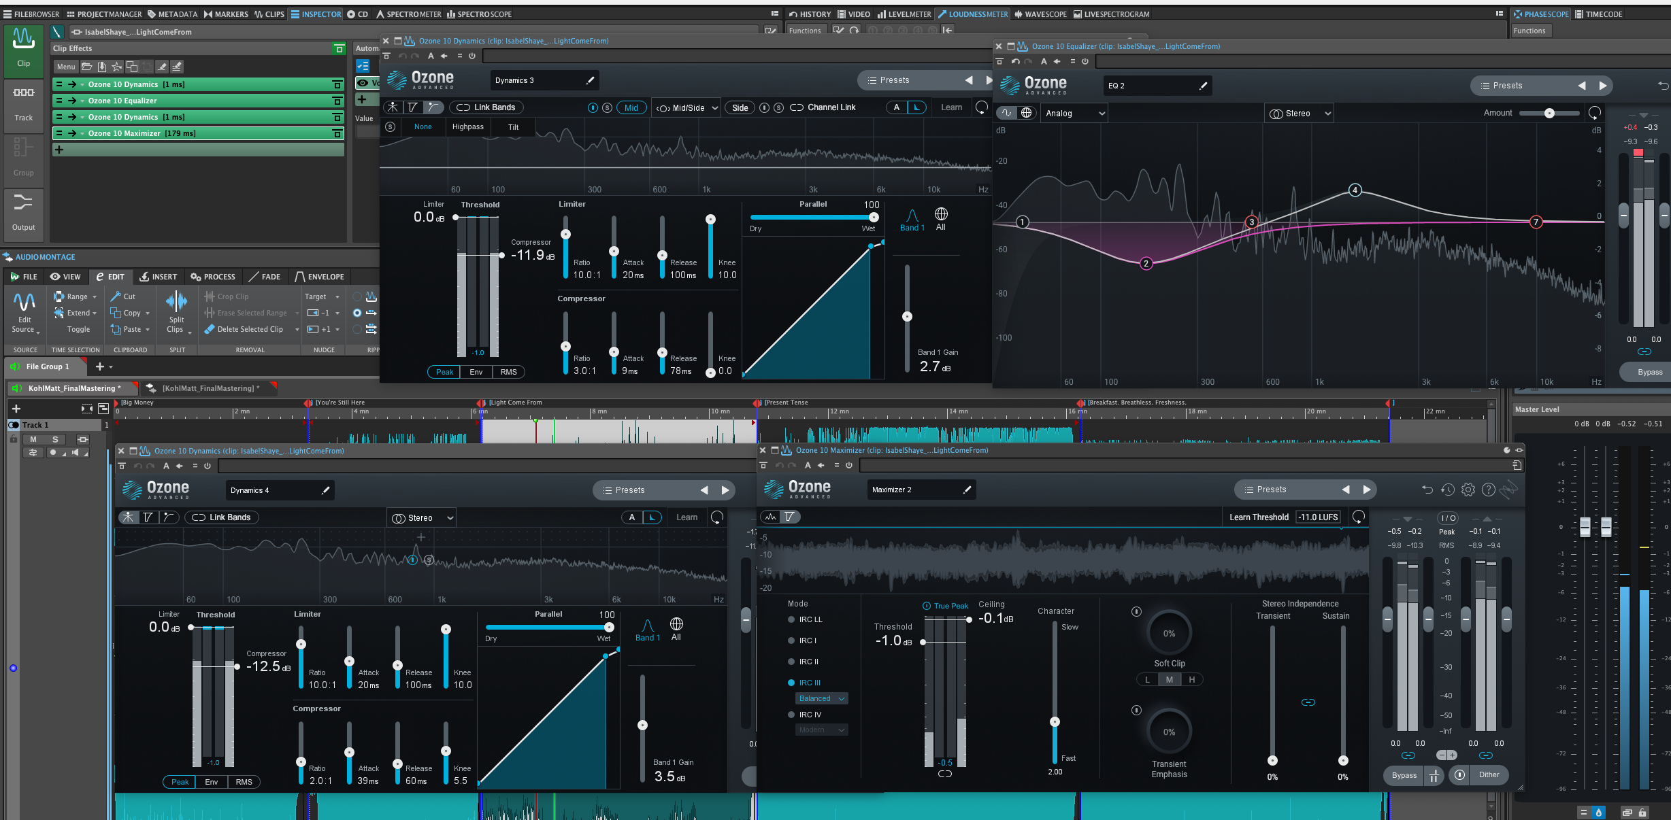This screenshot has height=820, width=1671.
Task: Click the Learn Threshold LUFS field
Action: tap(1318, 517)
